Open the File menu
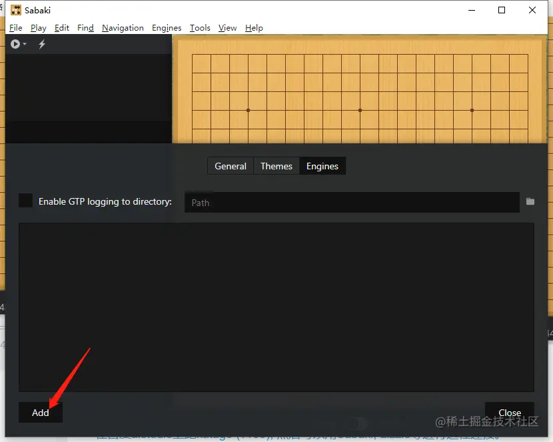 pyautogui.click(x=16, y=28)
